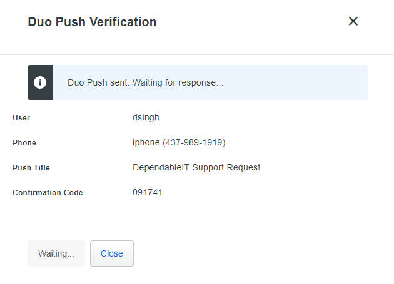Click the info icon in the banner

click(40, 82)
